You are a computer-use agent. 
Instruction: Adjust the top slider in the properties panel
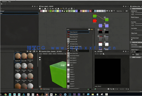(x=139, y=13)
